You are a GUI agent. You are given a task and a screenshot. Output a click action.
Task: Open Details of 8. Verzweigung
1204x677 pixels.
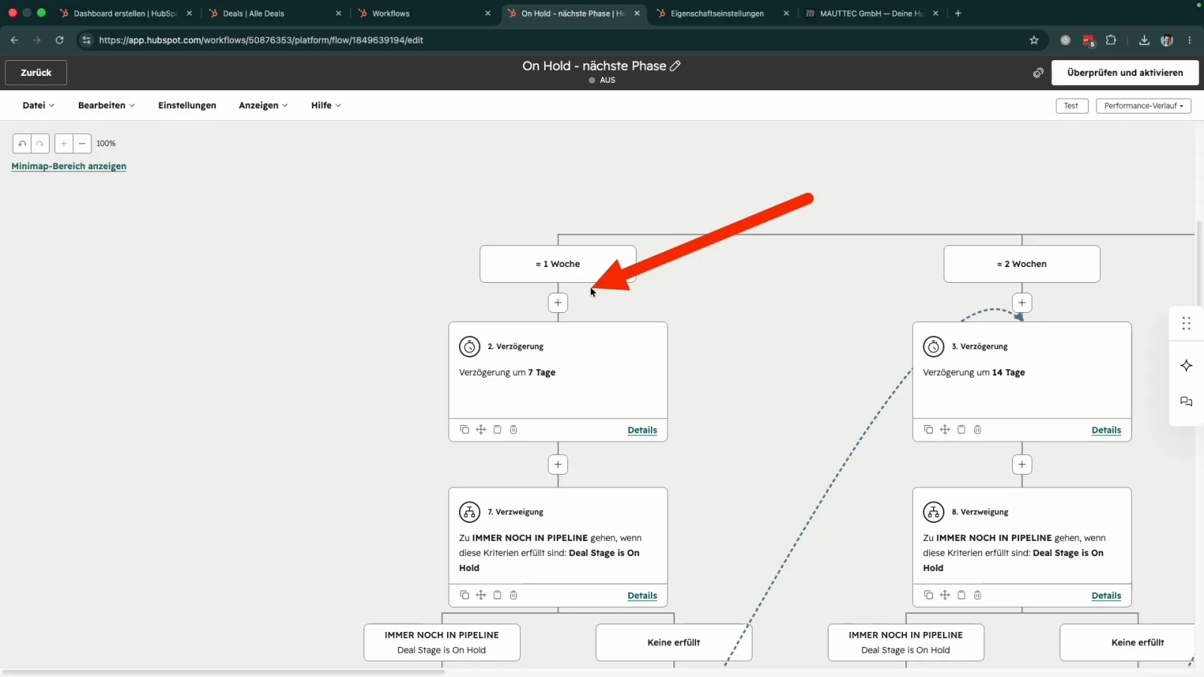pos(1106,596)
